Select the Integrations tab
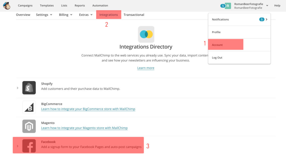Screen dimensions: 286x154 (x=109, y=15)
